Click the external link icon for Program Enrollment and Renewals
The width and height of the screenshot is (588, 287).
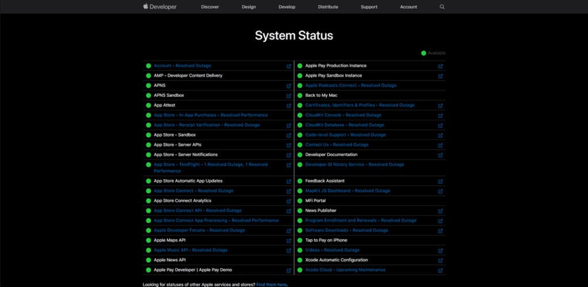tap(440, 221)
